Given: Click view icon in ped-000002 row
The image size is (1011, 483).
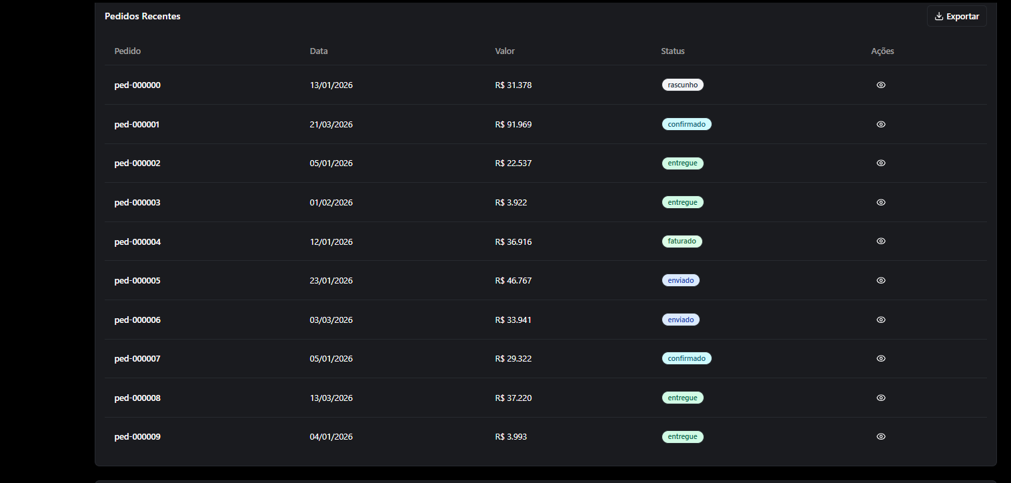Looking at the screenshot, I should [x=881, y=163].
